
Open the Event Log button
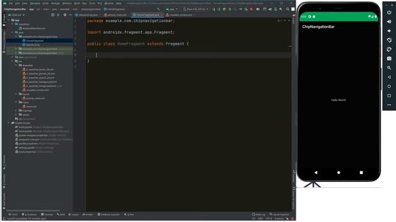(x=259, y=215)
